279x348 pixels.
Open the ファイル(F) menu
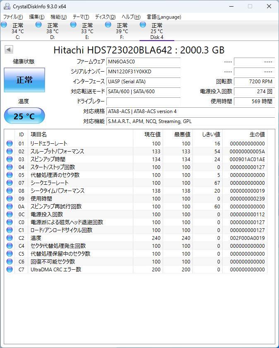(x=13, y=17)
